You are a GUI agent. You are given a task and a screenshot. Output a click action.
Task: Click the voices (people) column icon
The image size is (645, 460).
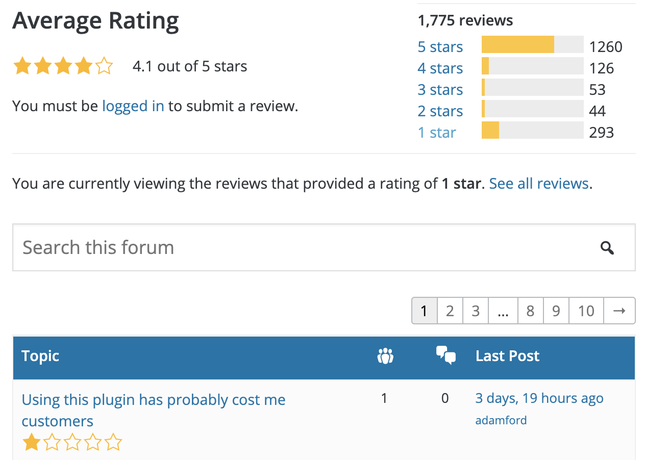coord(385,356)
